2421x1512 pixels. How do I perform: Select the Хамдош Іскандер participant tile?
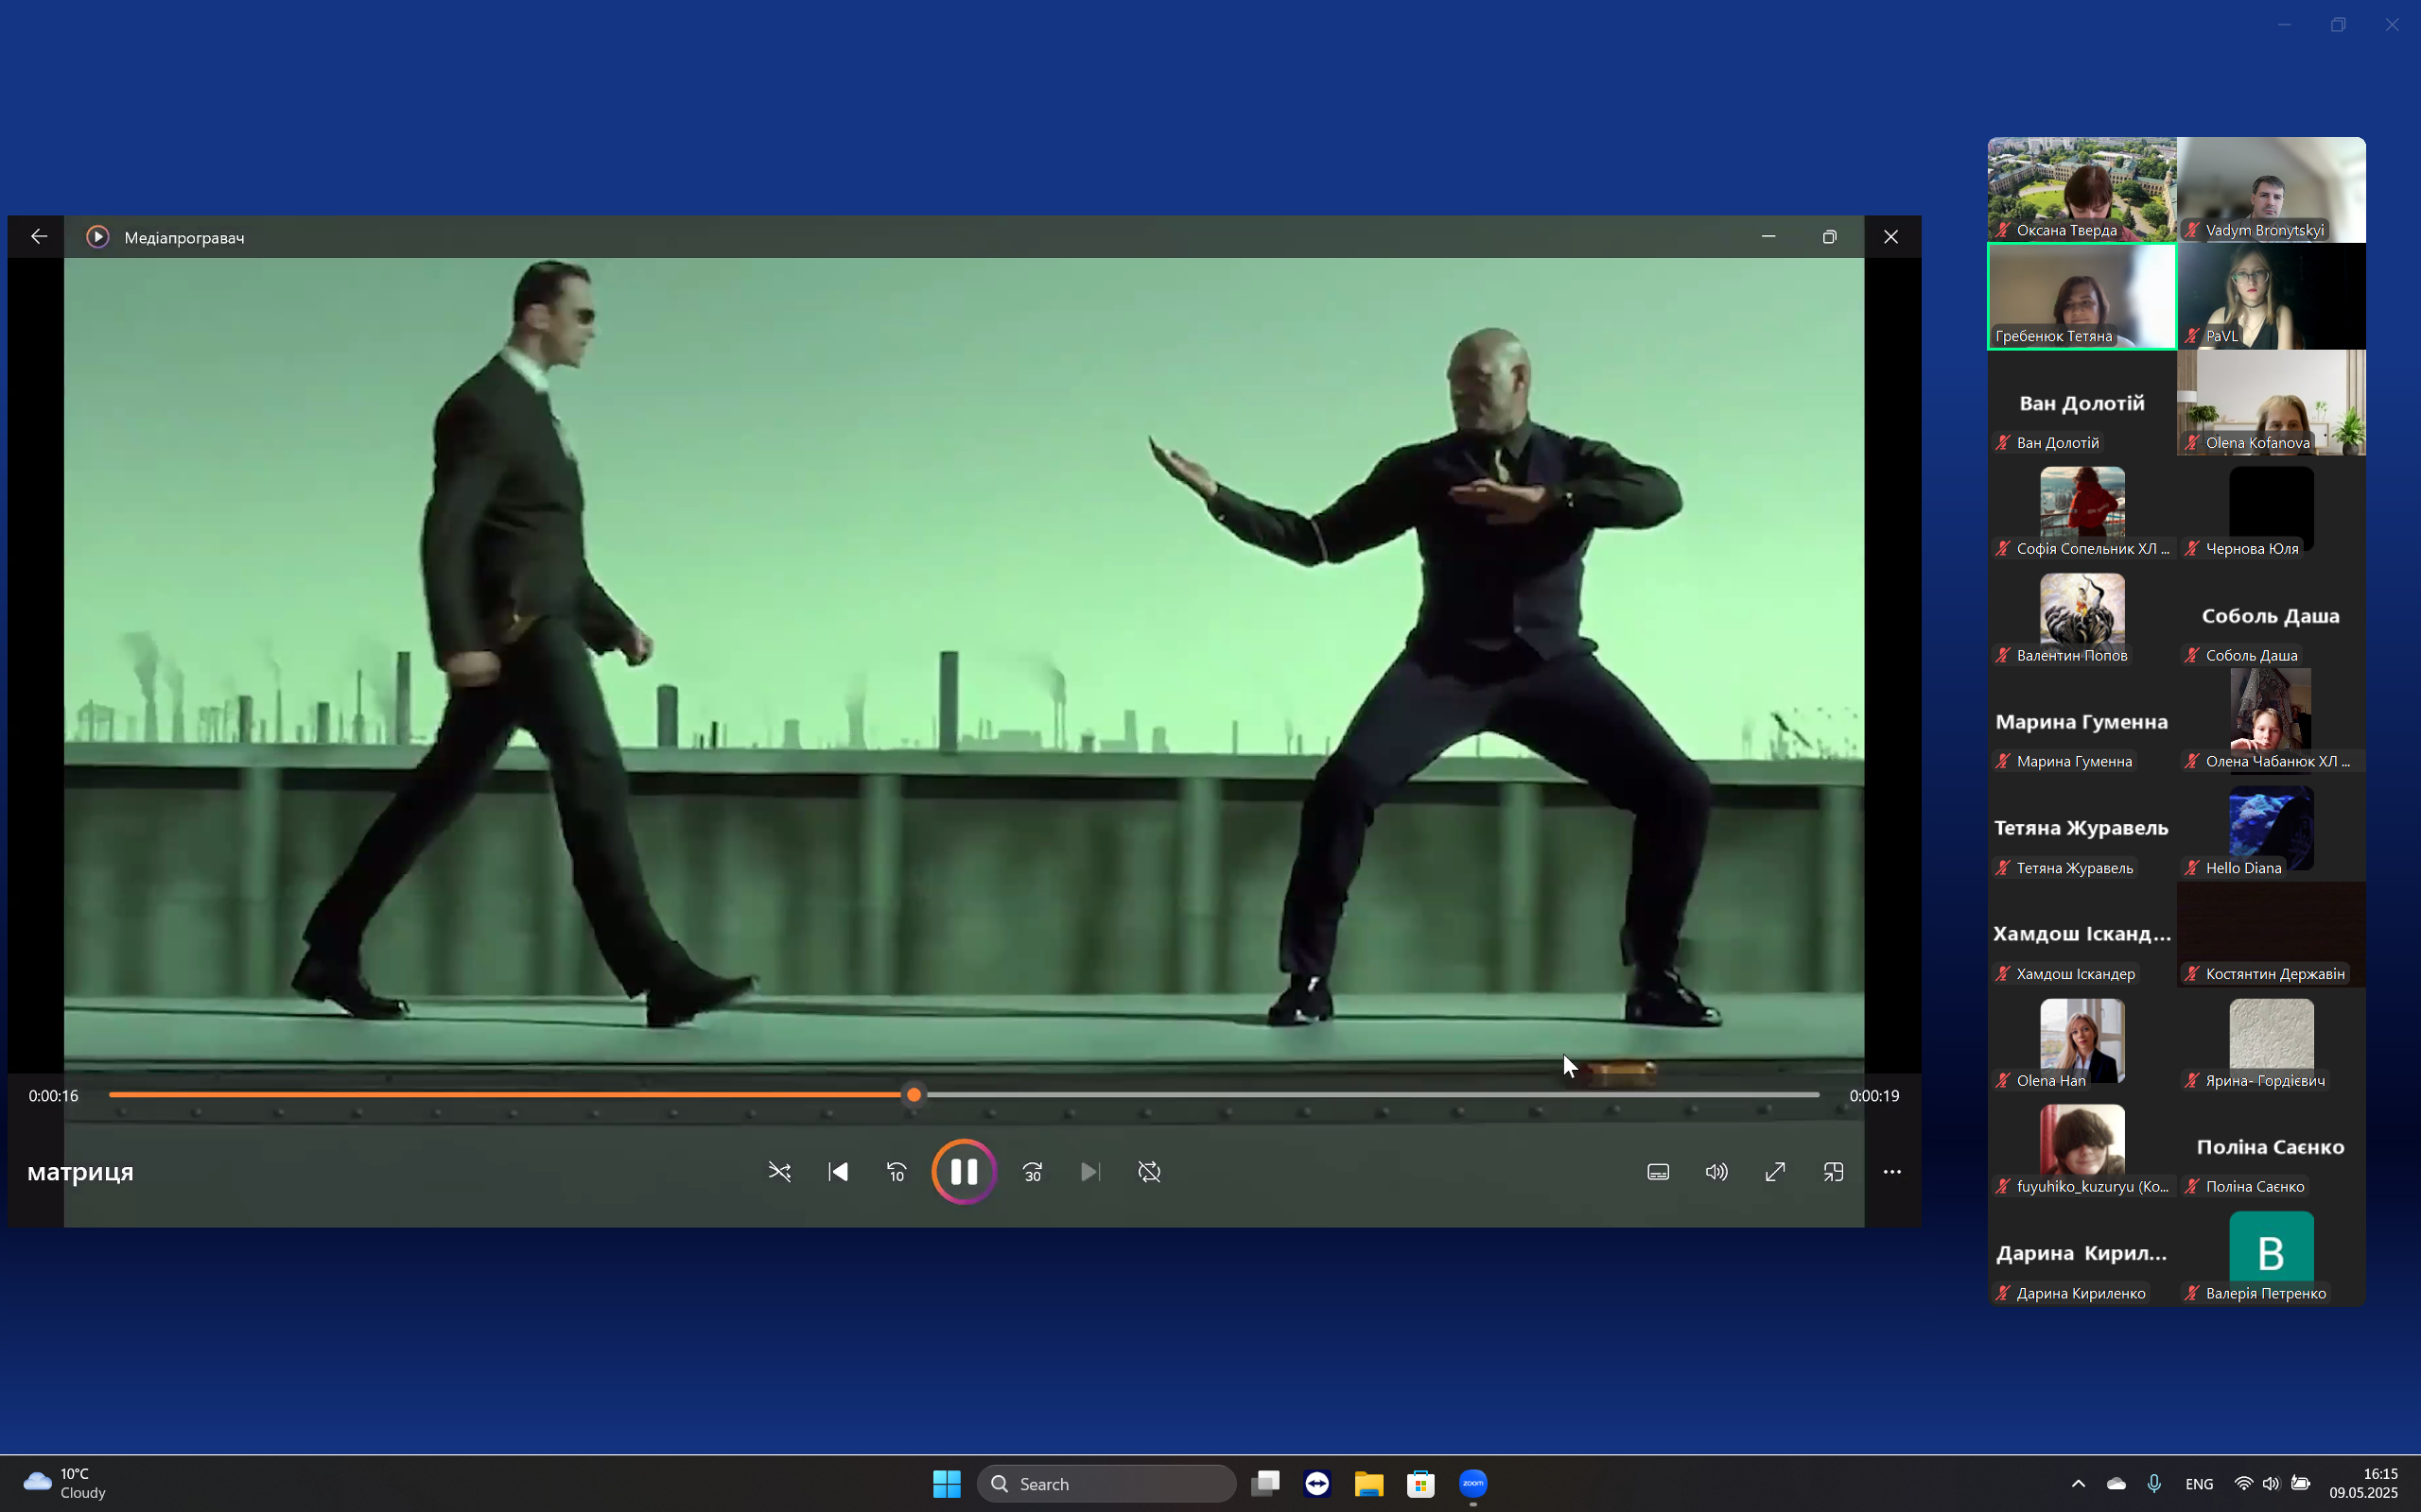point(2081,934)
